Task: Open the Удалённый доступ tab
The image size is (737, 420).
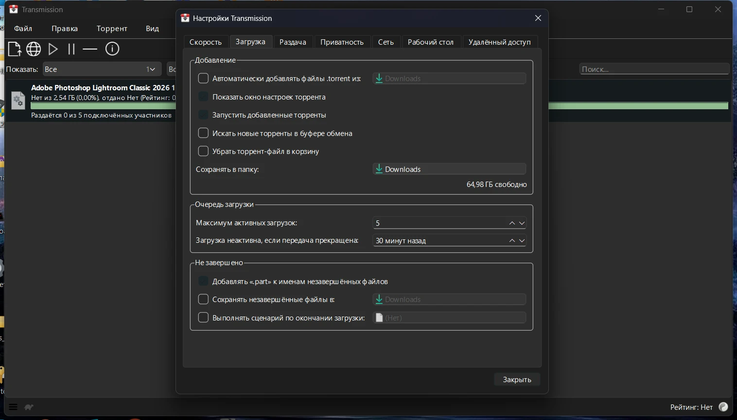Action: pyautogui.click(x=499, y=42)
